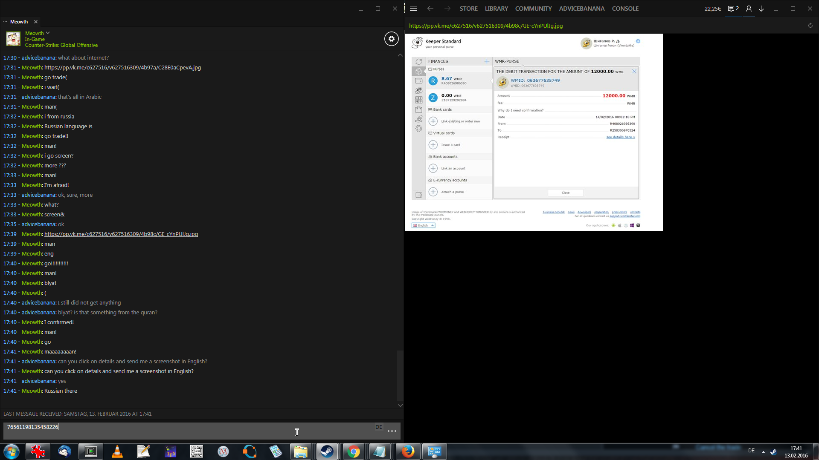
Task: Click the chat message input field
Action: pos(188,430)
